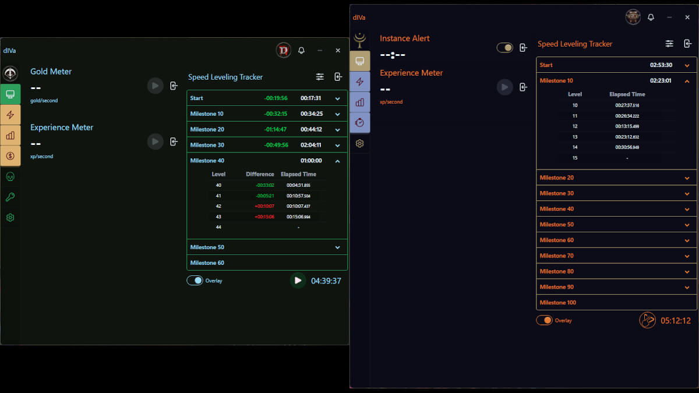Enable the Instance Alert switch
This screenshot has width=699, height=393.
pos(503,47)
